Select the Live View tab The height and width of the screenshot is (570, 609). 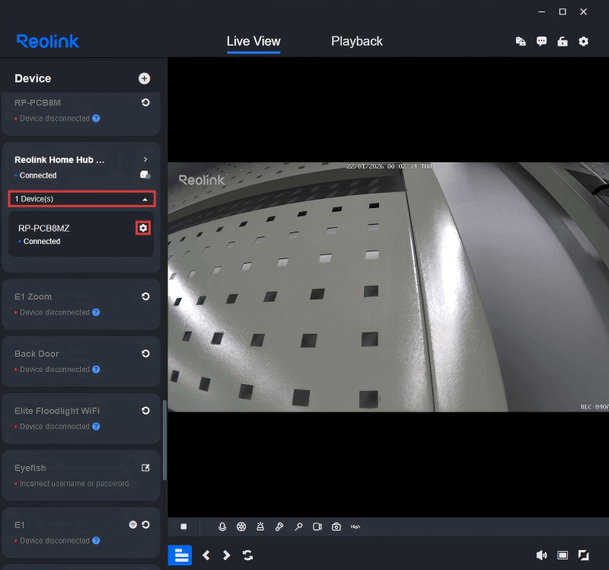pos(253,41)
